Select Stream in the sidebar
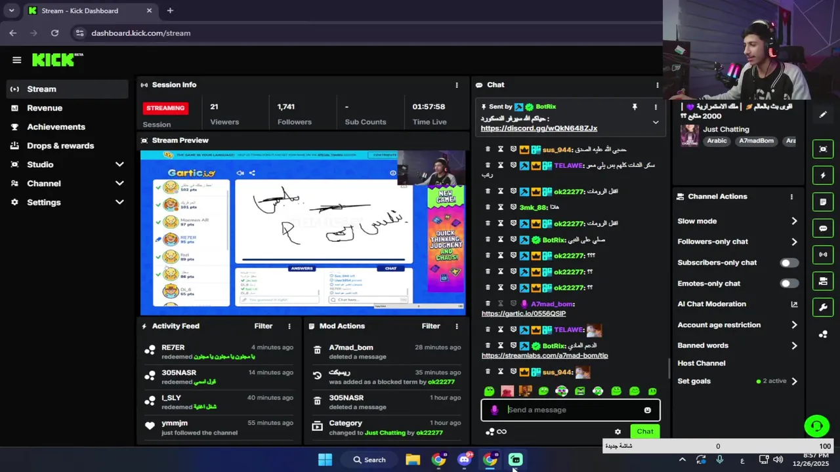The height and width of the screenshot is (472, 840). [x=68, y=89]
